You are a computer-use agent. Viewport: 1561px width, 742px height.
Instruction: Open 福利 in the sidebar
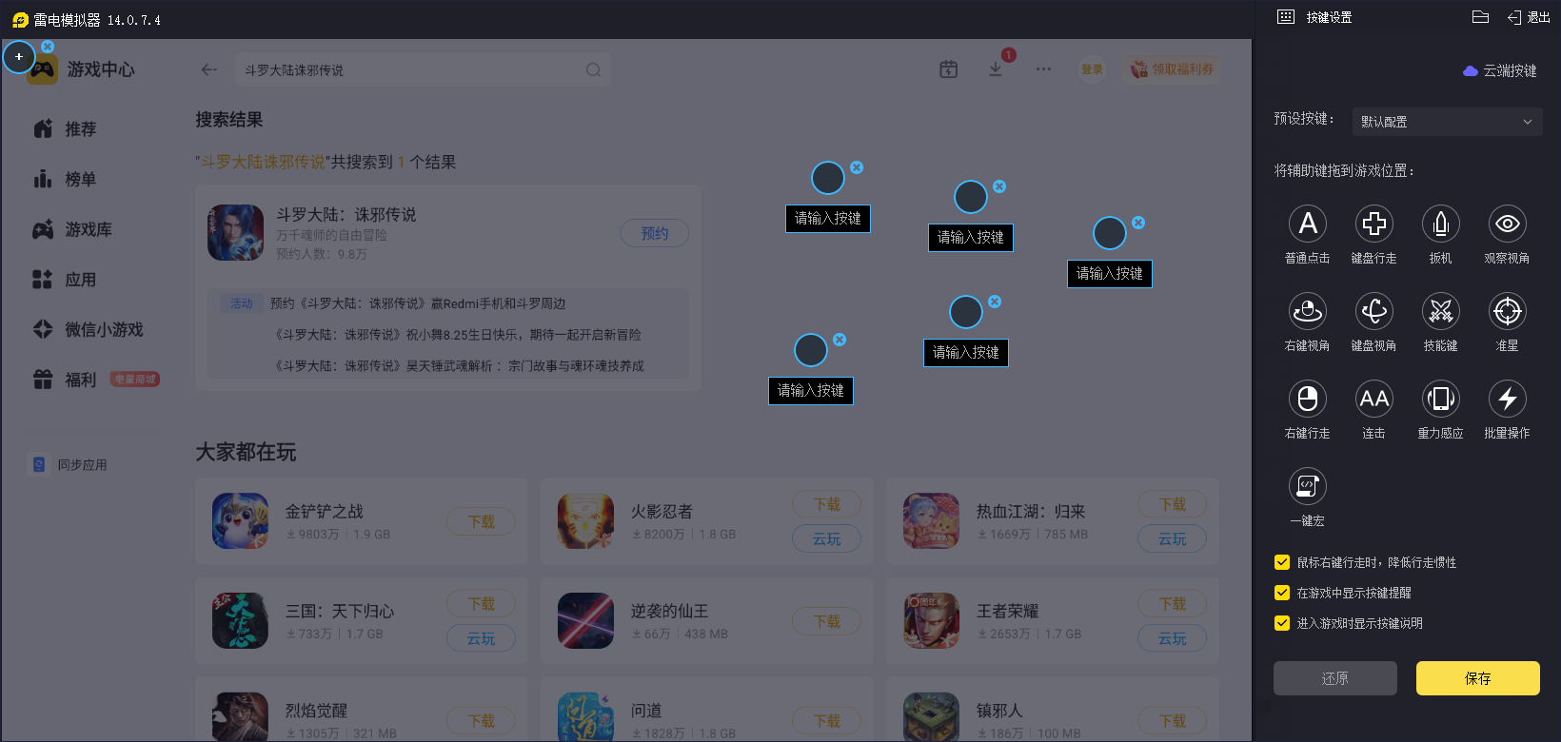[x=65, y=380]
